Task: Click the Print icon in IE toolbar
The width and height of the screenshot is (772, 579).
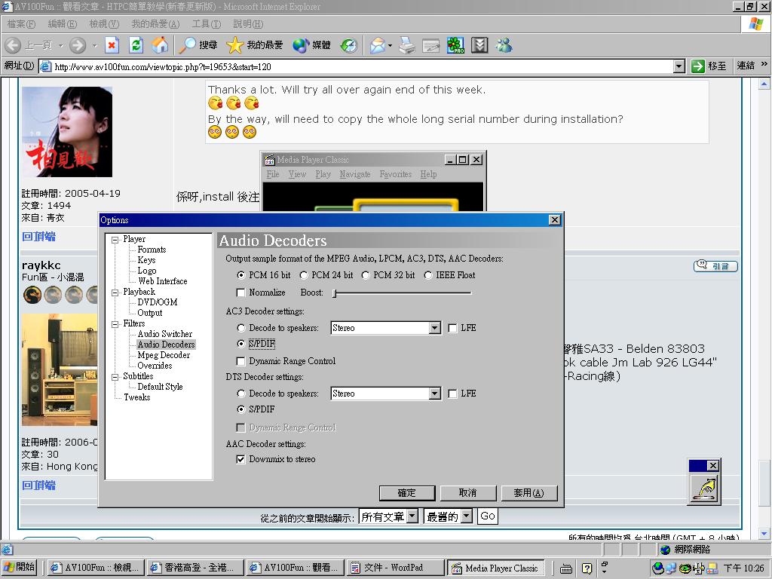Action: coord(407,45)
